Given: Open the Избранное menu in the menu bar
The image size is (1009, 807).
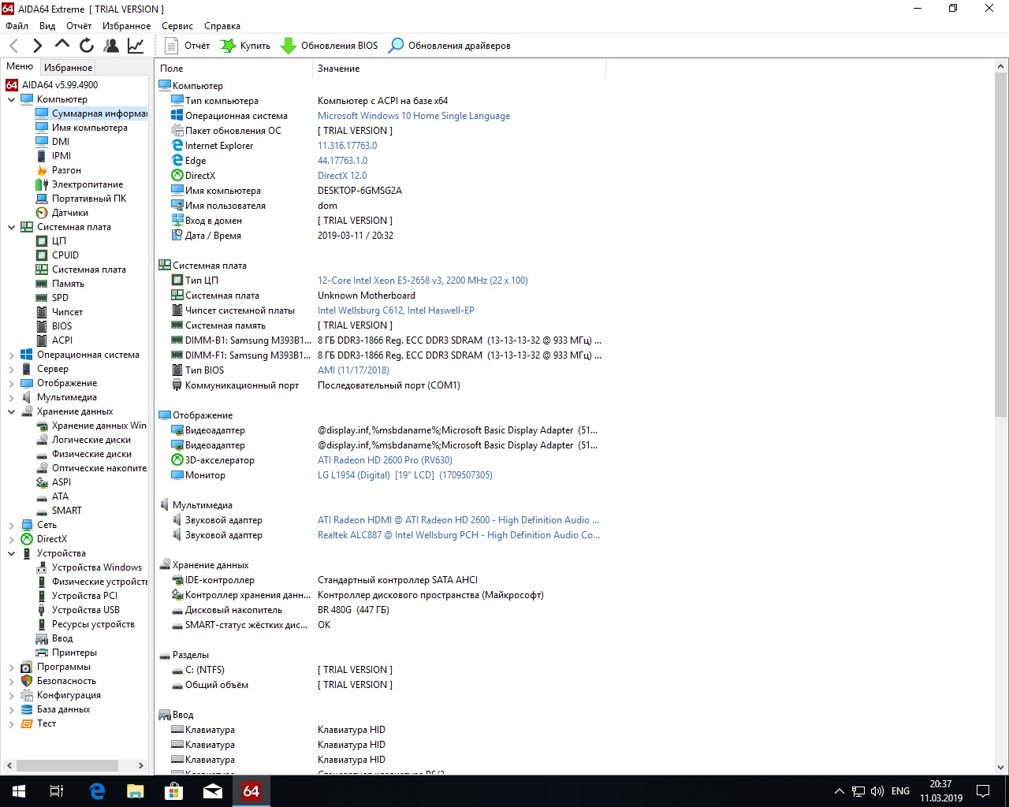Looking at the screenshot, I should (x=126, y=26).
